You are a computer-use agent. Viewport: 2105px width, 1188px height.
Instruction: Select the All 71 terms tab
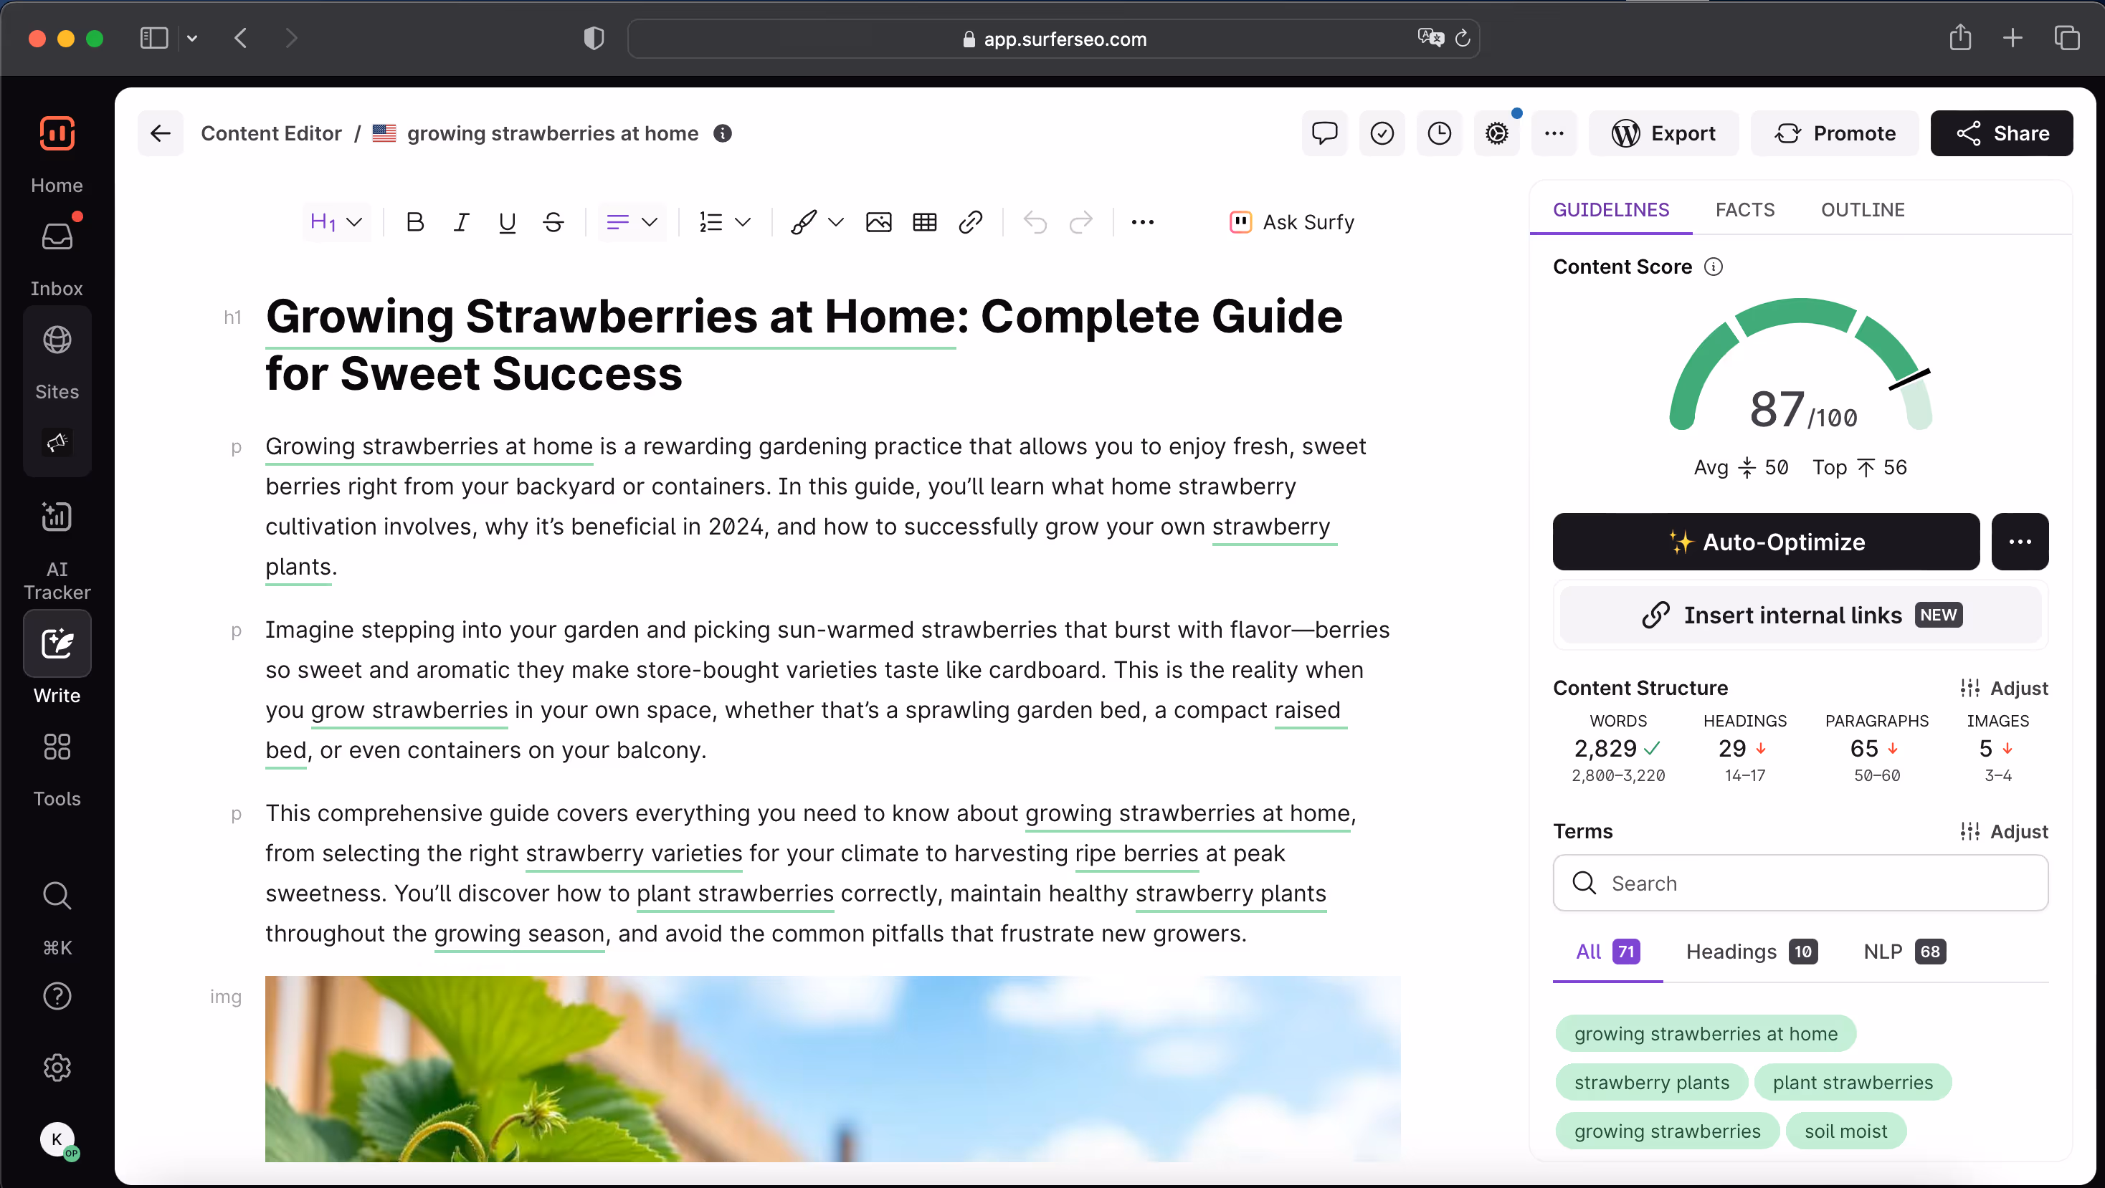pyautogui.click(x=1607, y=952)
